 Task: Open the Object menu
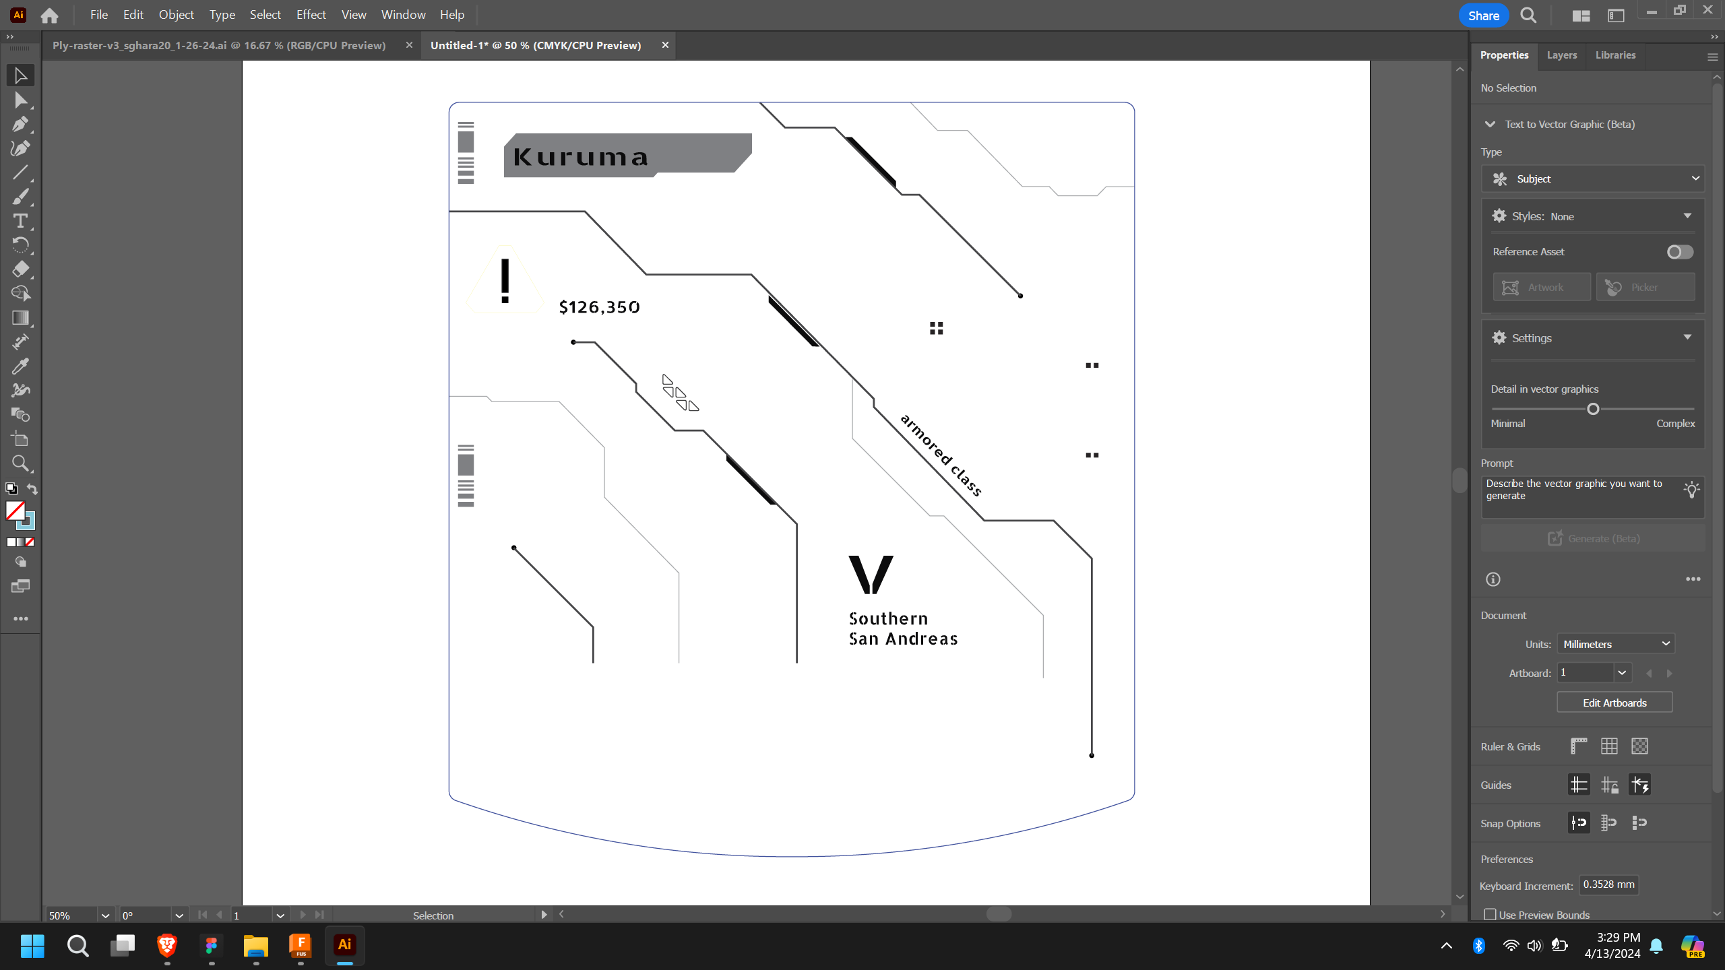point(177,15)
